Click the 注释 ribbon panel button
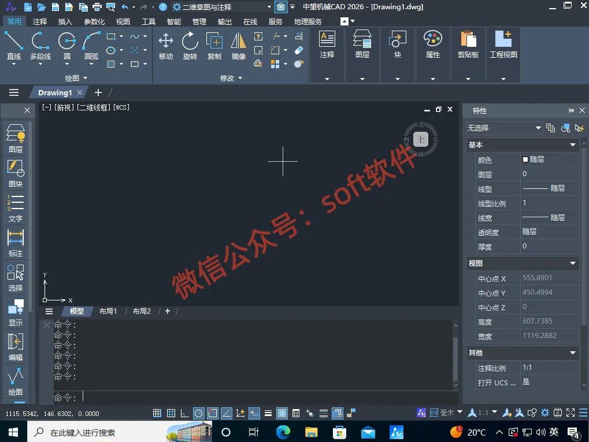Image resolution: width=589 pixels, height=442 pixels. (x=327, y=55)
